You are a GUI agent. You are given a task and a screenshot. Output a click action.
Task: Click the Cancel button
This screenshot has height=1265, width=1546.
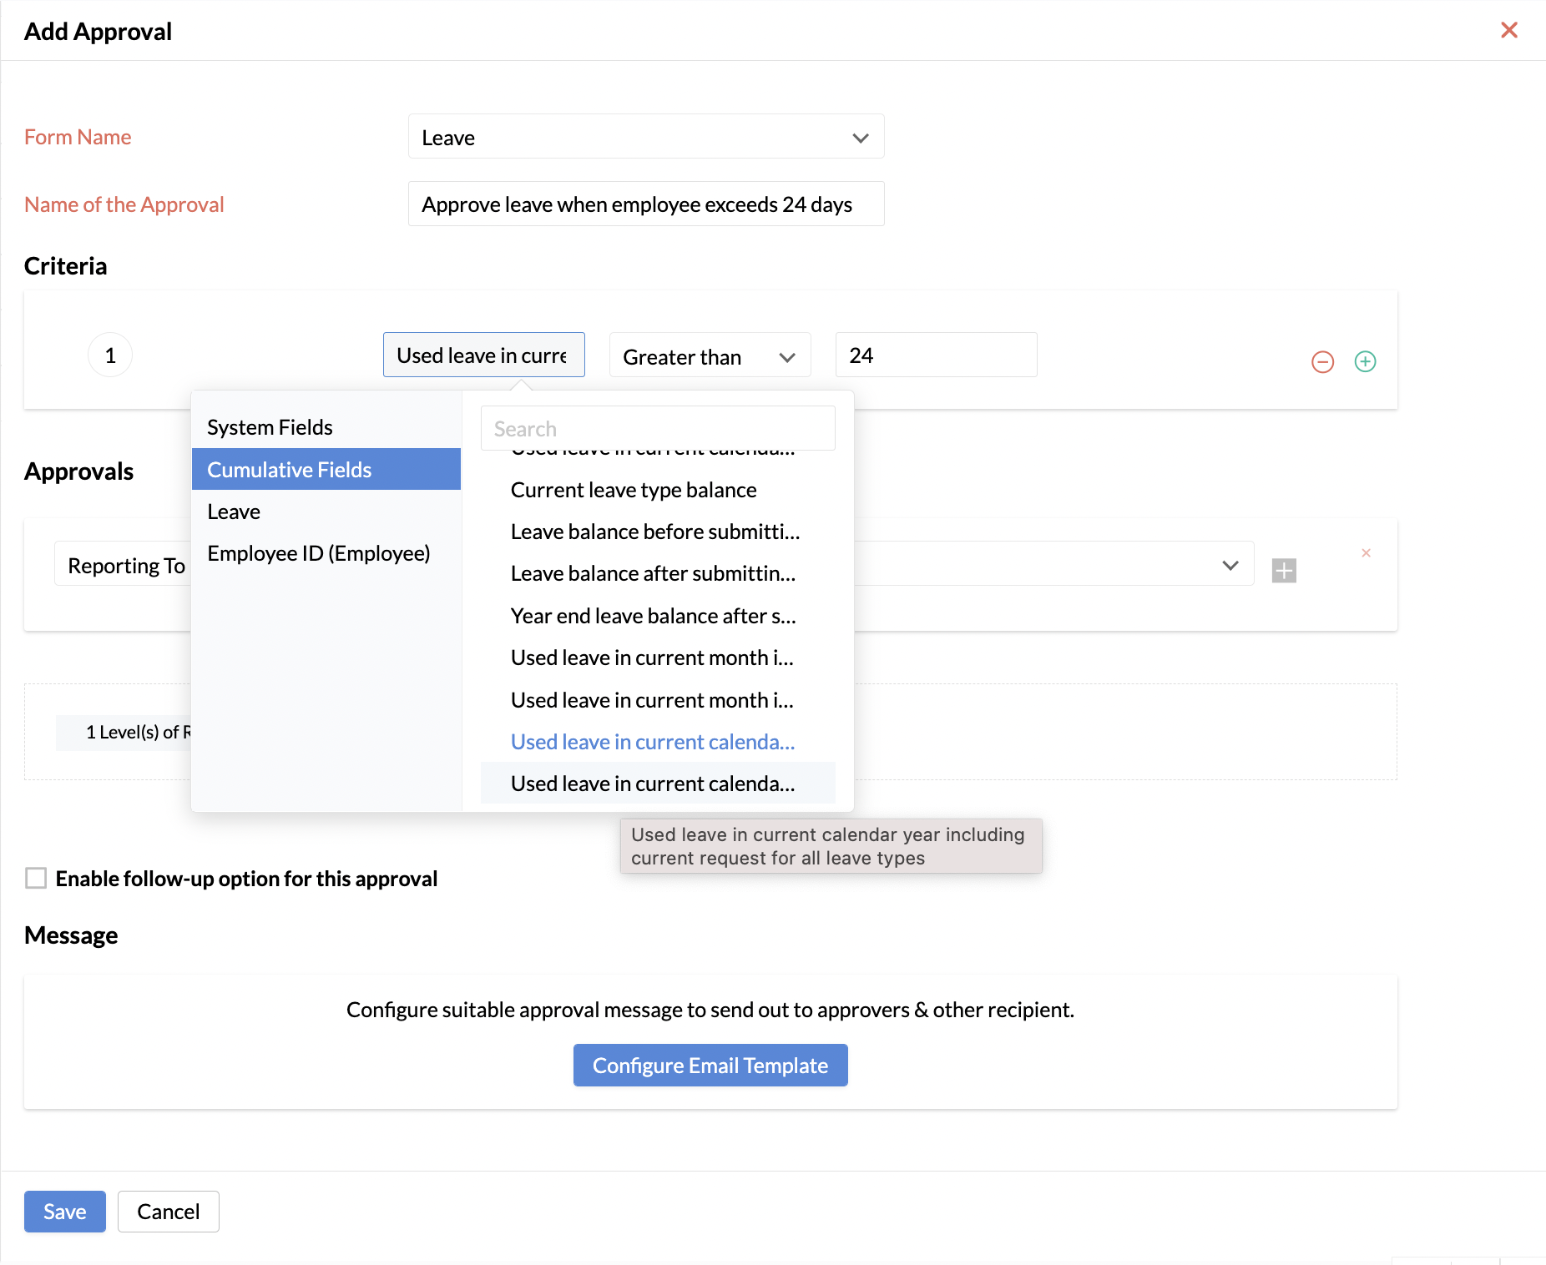click(168, 1211)
